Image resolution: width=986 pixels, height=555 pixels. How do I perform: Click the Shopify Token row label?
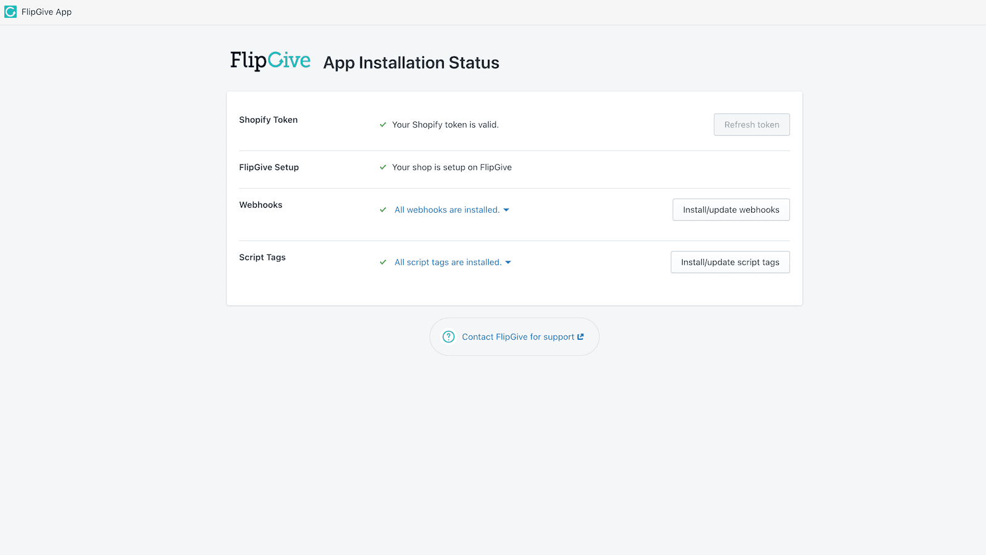(x=268, y=120)
